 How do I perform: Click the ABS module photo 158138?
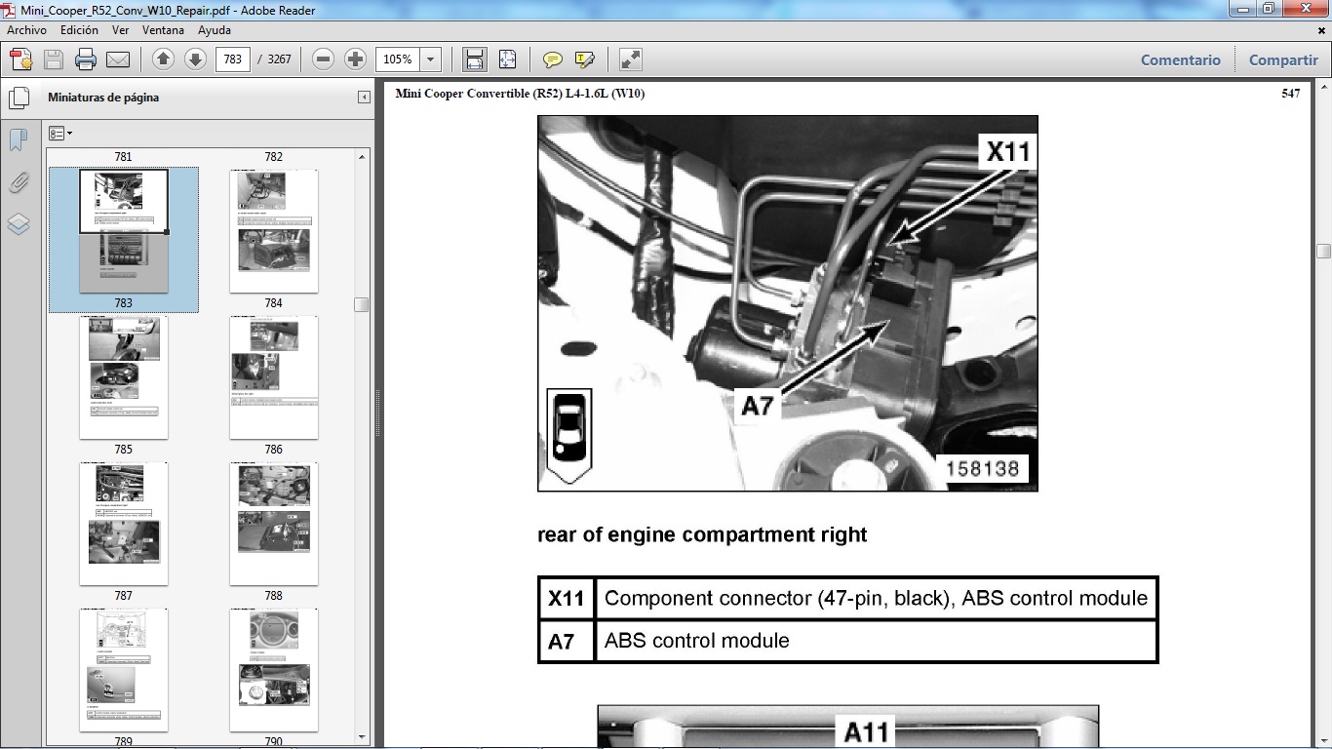[788, 303]
